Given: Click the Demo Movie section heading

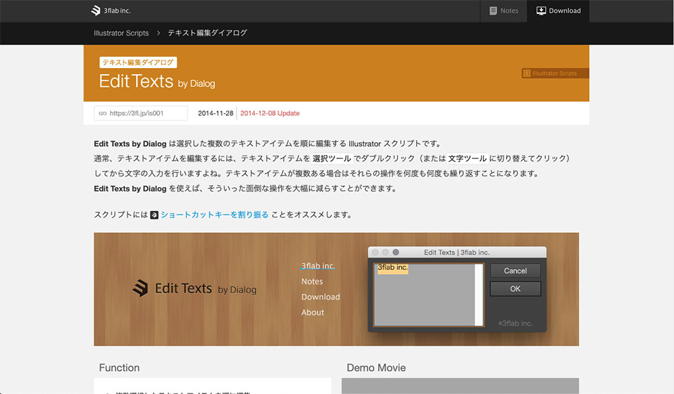Looking at the screenshot, I should pos(376,368).
